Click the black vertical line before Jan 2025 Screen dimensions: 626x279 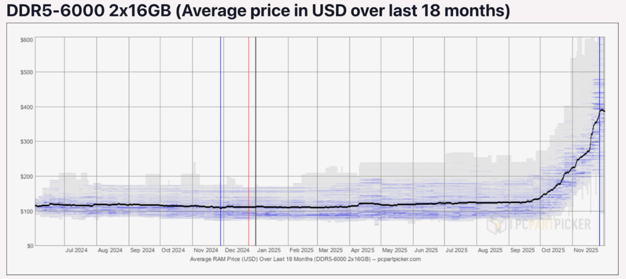click(x=256, y=141)
